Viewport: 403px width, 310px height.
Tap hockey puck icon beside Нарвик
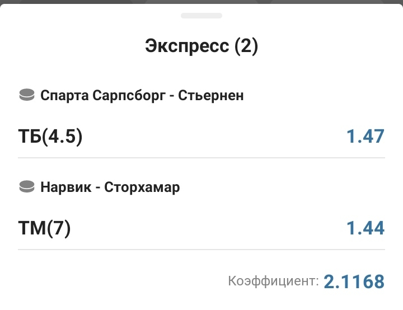coord(27,187)
